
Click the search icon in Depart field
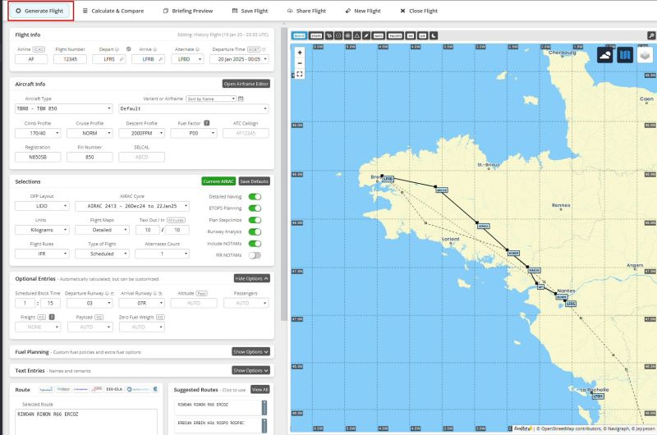coord(122,59)
